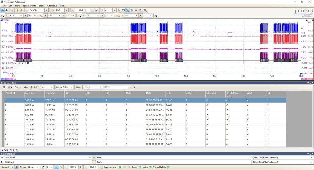Open Channel A DC coupling dropdown
The width and height of the screenshot is (314, 170).
(x=35, y=15)
